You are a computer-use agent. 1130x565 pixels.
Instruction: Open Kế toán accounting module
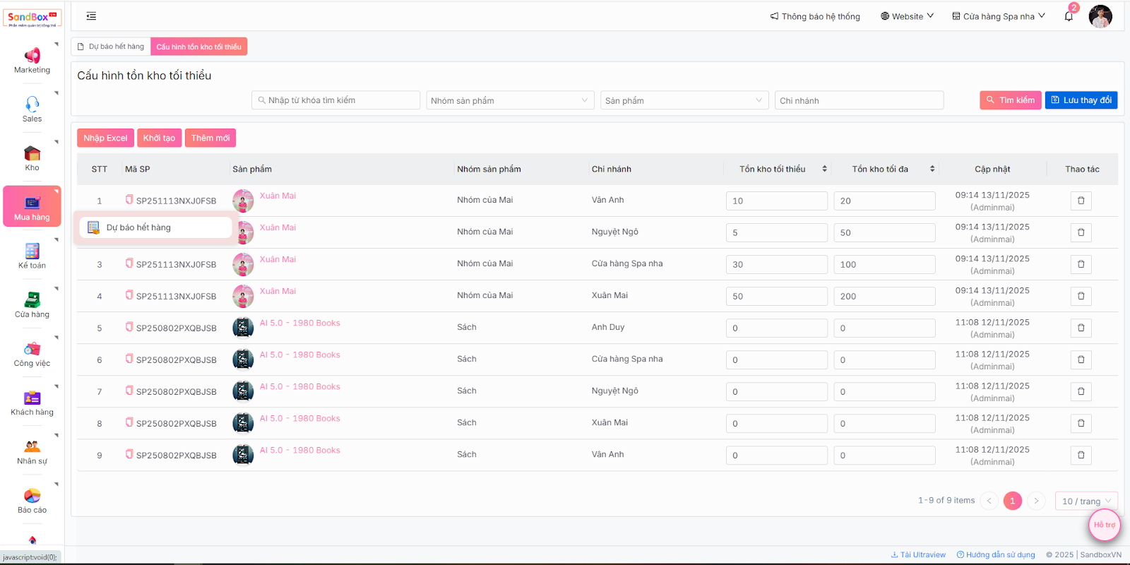pos(32,251)
